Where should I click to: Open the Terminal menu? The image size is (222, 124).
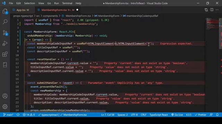coord(67,3)
